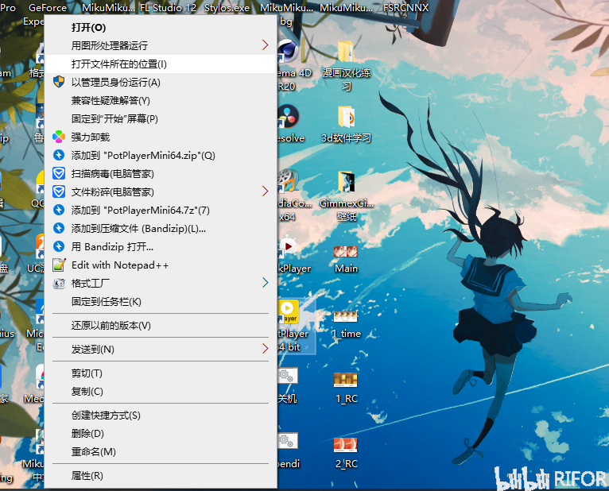Viewport: 609px width, 491px height.
Task: Select PotPlayer 64 bit desktop icon
Action: click(289, 311)
